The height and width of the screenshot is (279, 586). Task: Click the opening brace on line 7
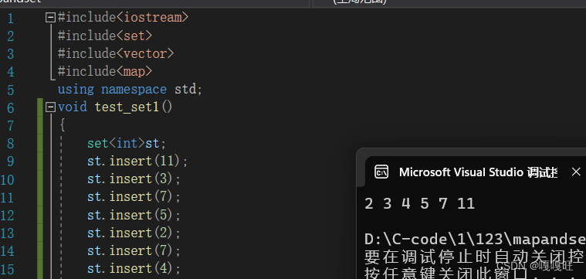(63, 125)
